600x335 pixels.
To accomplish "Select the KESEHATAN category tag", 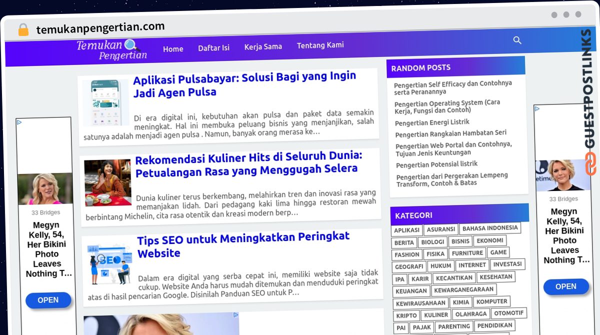I will pos(495,277).
